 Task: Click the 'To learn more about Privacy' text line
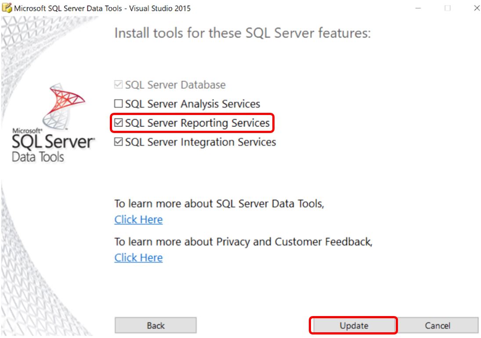click(x=243, y=242)
